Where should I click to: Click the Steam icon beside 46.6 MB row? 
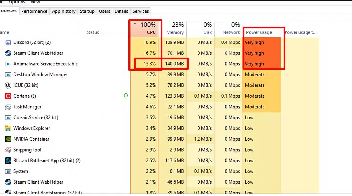pos(8,182)
